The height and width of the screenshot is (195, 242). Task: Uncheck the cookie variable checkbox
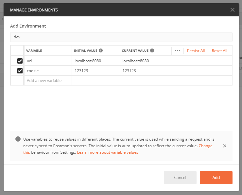pyautogui.click(x=20, y=71)
